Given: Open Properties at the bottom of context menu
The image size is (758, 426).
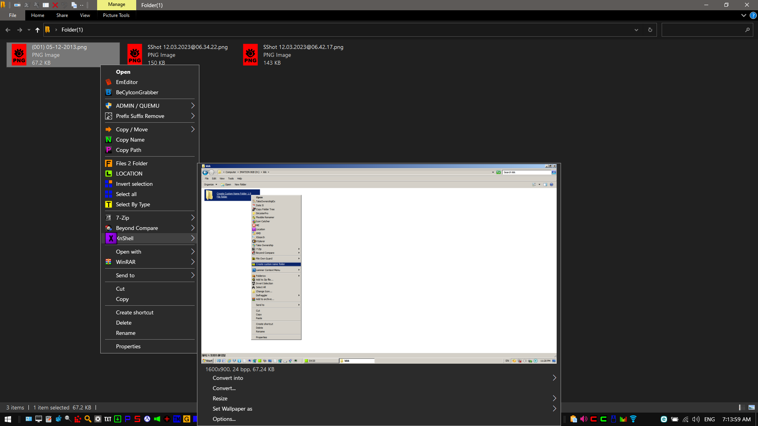Looking at the screenshot, I should (128, 346).
